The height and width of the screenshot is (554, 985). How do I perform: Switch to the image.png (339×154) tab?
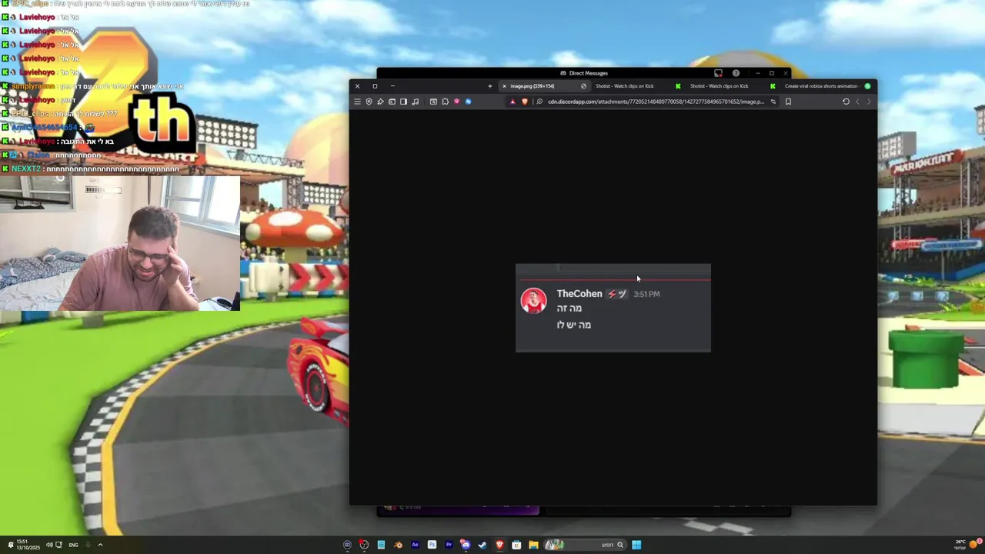(545, 86)
